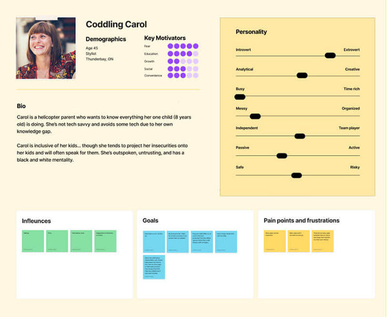
Task: Select the second-row blue Goals sticky note
Action: pyautogui.click(x=154, y=267)
